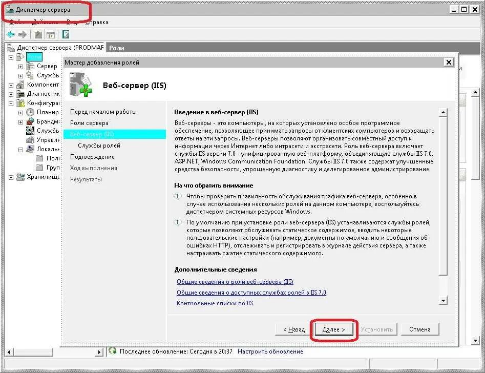Go to the Подтверждение wizard step
The width and height of the screenshot is (485, 373).
point(92,157)
